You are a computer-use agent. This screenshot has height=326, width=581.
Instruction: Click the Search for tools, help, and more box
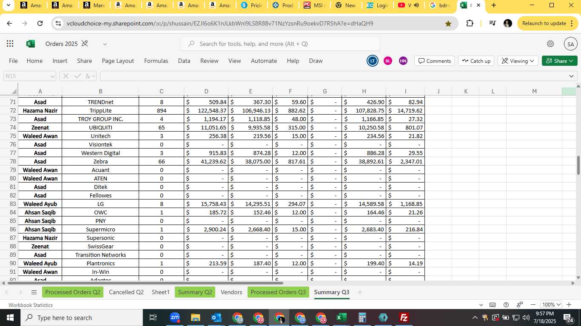click(280, 44)
